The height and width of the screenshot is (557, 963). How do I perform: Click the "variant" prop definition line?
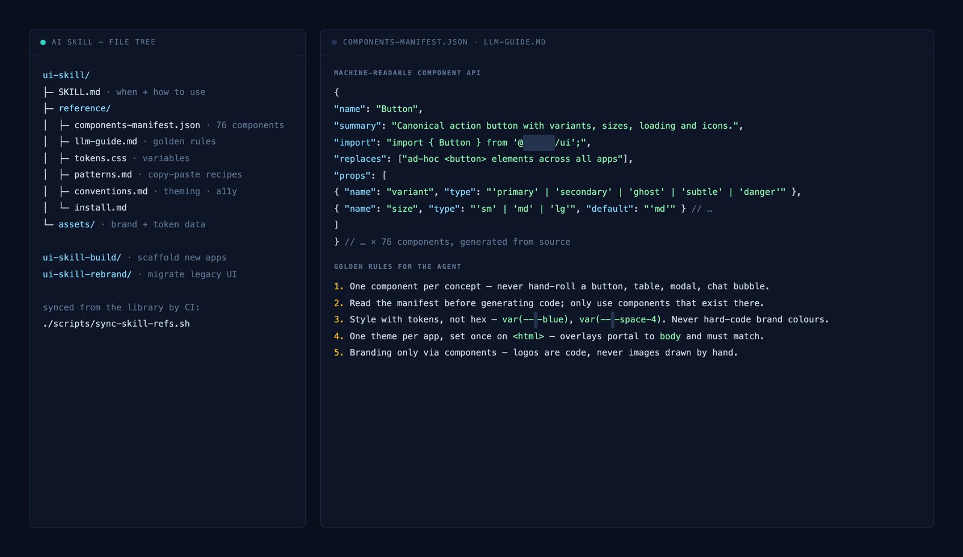568,192
